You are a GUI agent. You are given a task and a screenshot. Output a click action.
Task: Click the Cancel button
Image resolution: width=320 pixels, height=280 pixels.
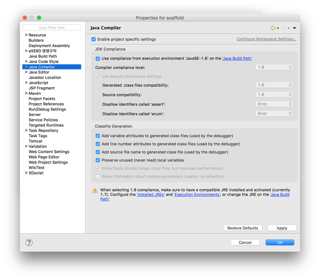[x=245, y=243]
